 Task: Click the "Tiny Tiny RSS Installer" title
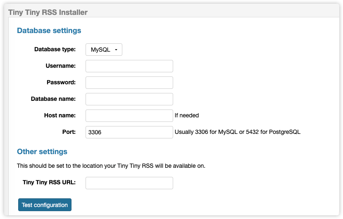pyautogui.click(x=48, y=12)
